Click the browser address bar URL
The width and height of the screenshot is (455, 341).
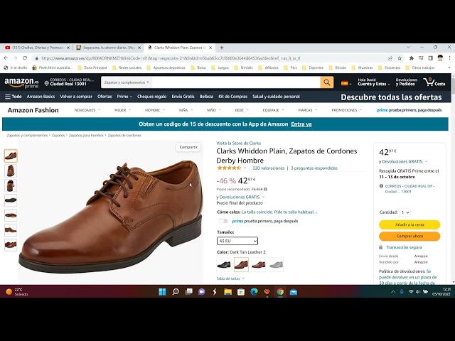click(171, 58)
